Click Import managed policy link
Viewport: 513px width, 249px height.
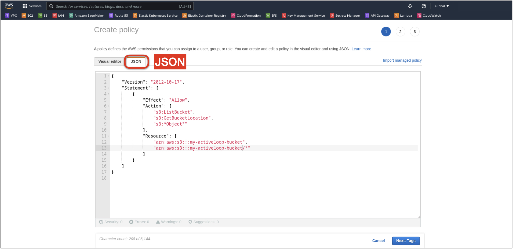pos(402,61)
